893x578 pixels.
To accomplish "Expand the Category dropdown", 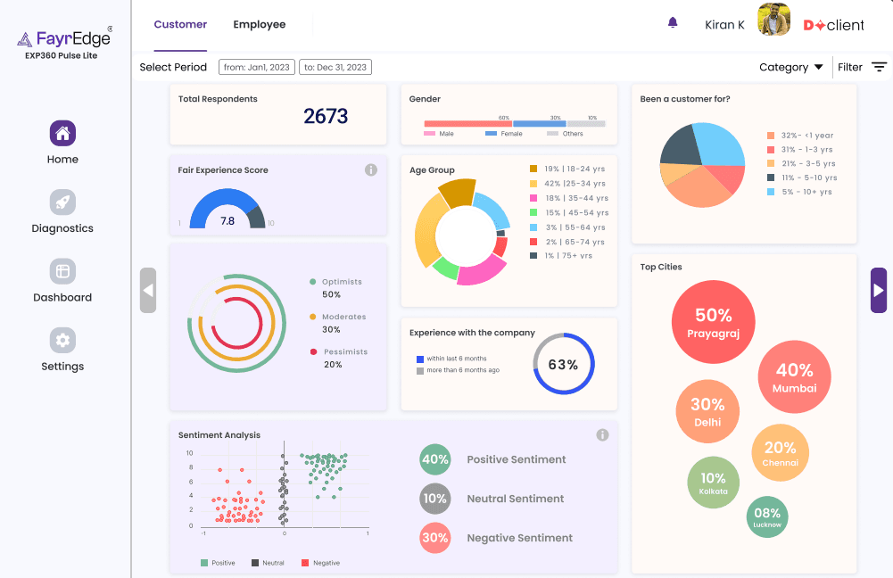I will tap(790, 67).
